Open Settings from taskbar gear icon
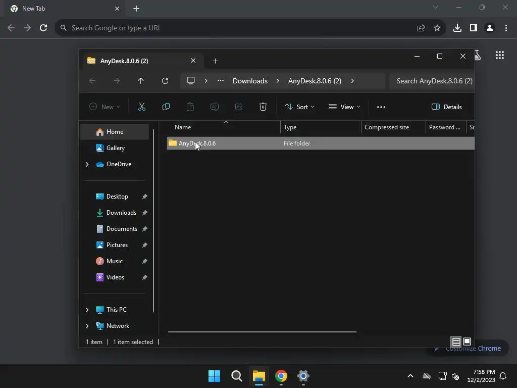The width and height of the screenshot is (517, 388). 303,376
